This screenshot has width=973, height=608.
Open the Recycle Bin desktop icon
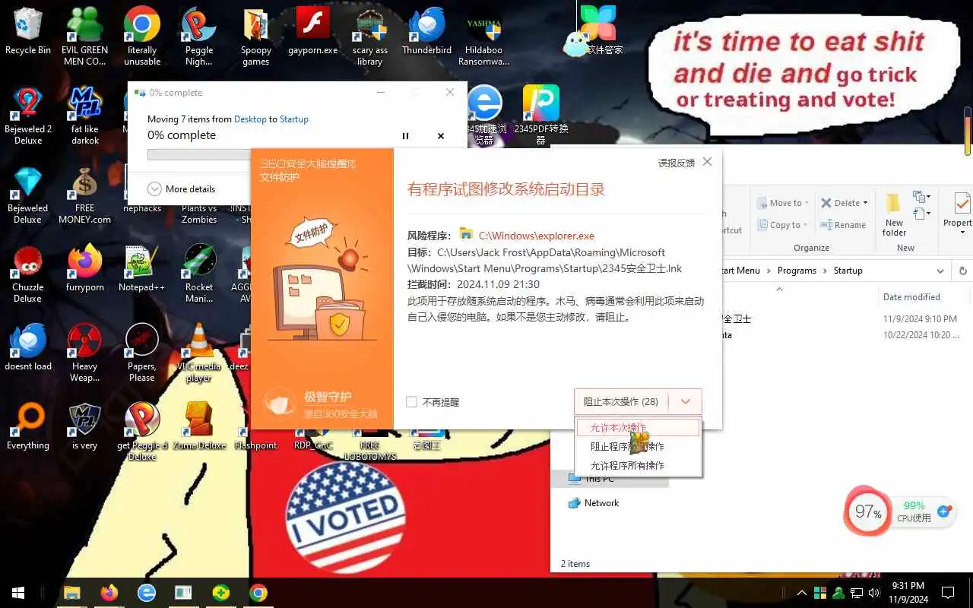28,30
